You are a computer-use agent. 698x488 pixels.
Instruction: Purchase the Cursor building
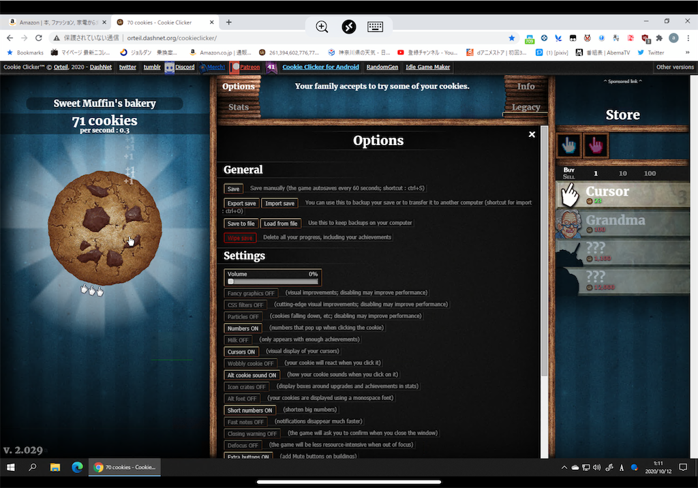623,194
